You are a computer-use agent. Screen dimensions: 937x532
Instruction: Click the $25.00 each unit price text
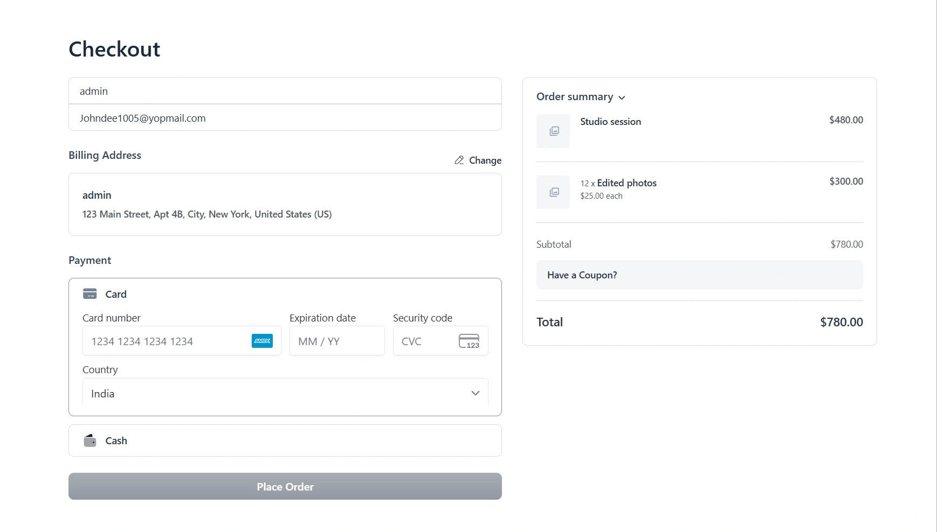(602, 196)
